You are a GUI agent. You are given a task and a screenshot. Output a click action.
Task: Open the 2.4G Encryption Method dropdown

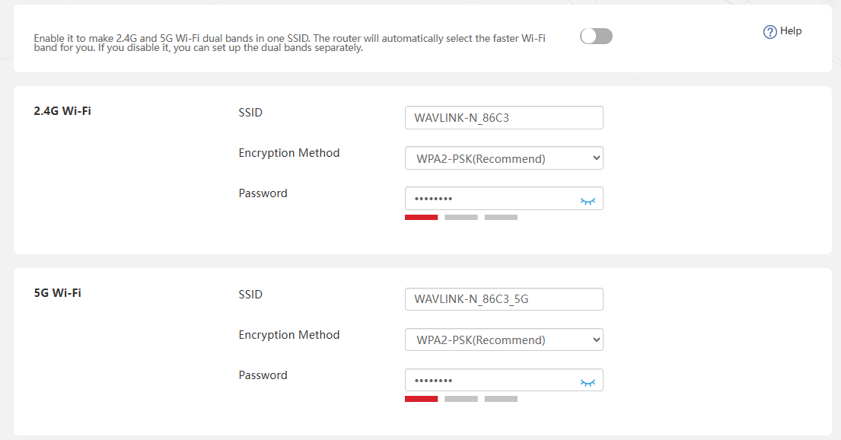click(504, 158)
